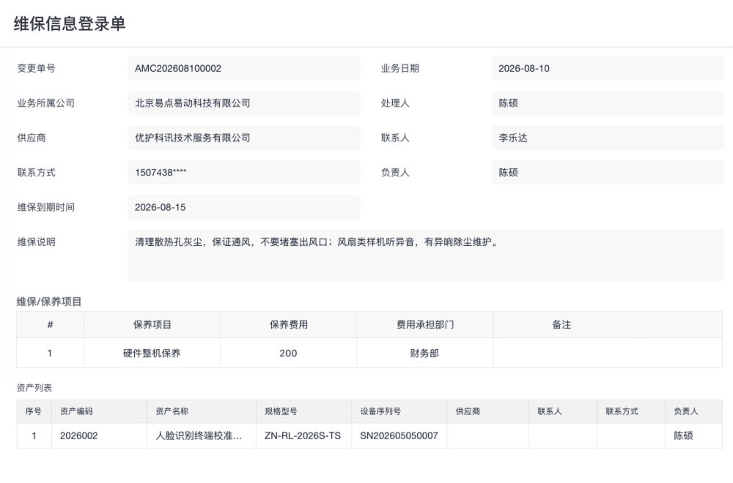Viewport: 733px width, 483px height.
Task: Click the 硬件整机保养 cell
Action: tap(152, 353)
